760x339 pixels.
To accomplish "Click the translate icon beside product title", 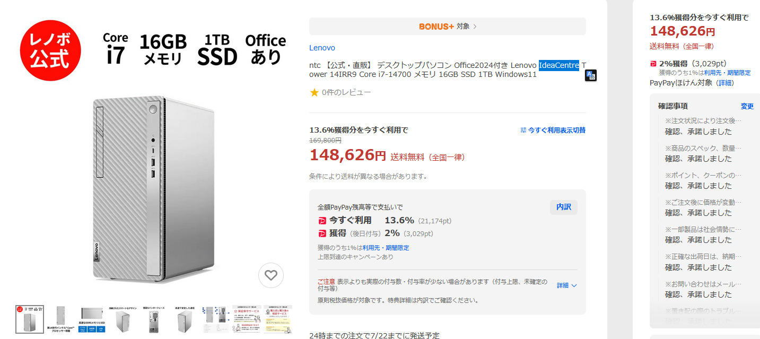I will click(591, 75).
